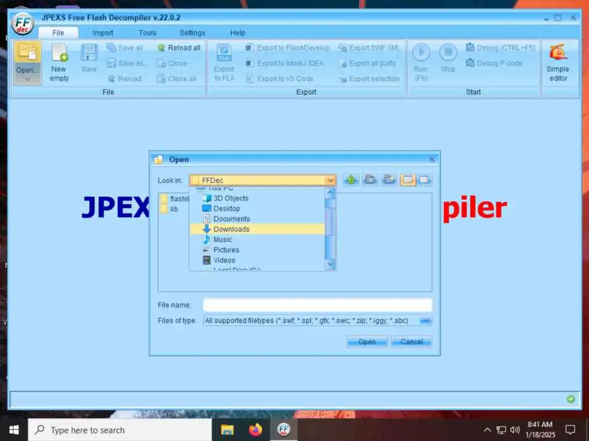Click Export to VS Code
Viewport: 589px width, 441px height.
tap(280, 79)
